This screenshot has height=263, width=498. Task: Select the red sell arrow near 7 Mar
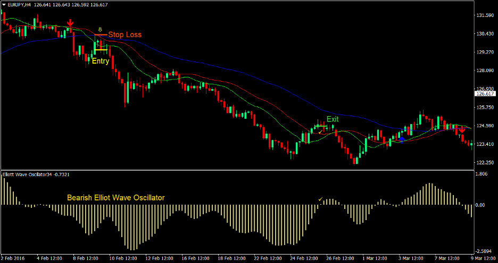point(462,129)
